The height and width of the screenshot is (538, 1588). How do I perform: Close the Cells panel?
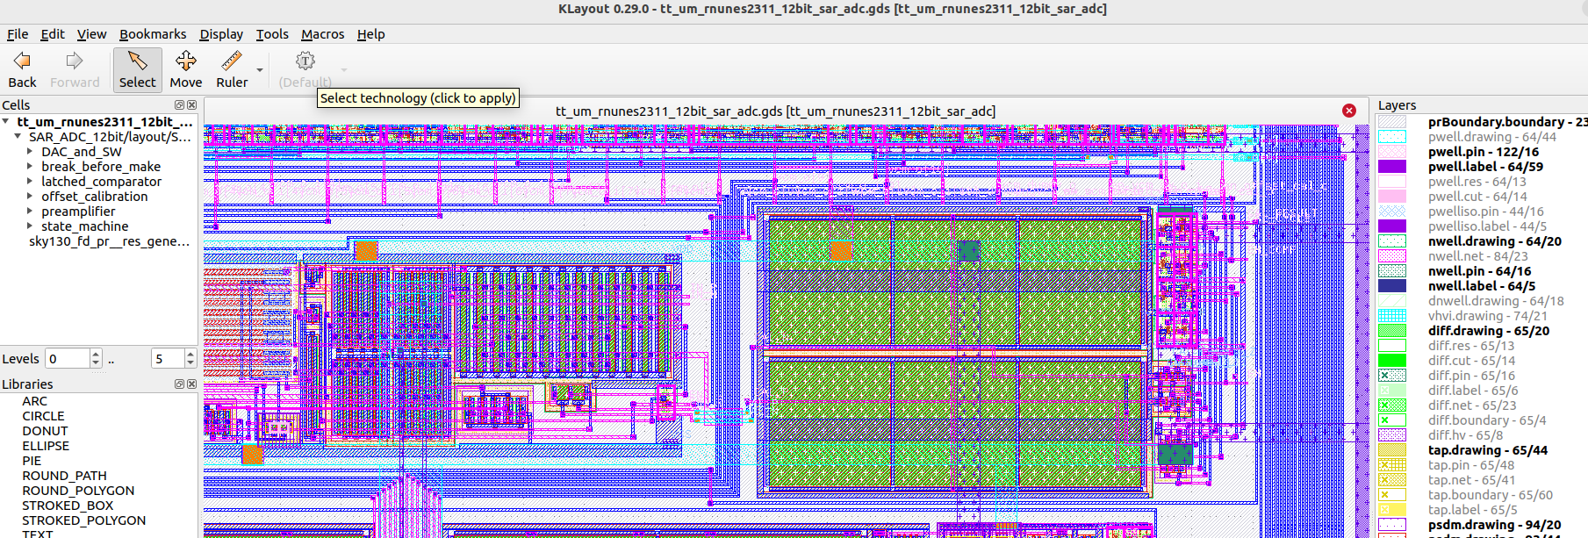coord(192,105)
